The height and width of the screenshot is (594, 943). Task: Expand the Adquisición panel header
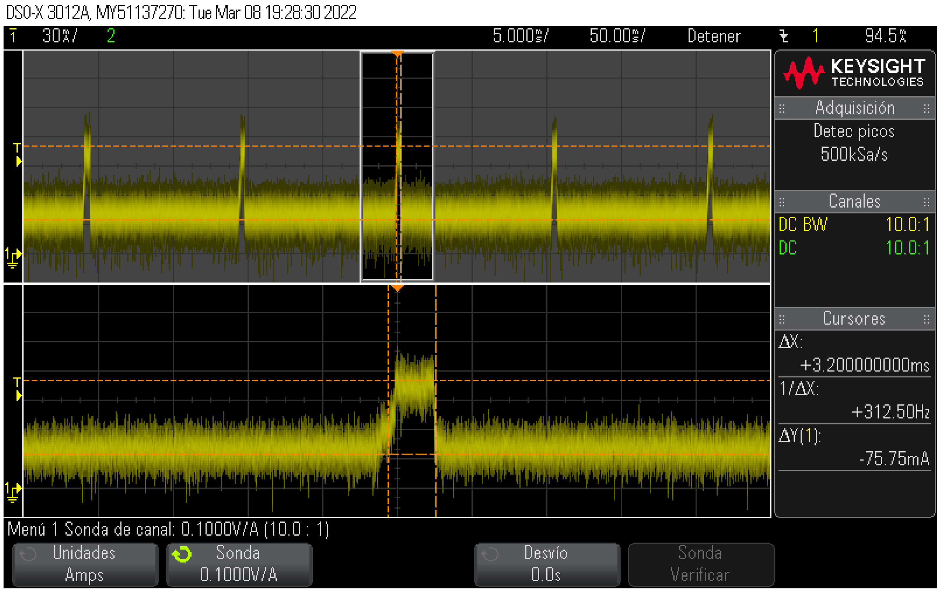pos(855,108)
